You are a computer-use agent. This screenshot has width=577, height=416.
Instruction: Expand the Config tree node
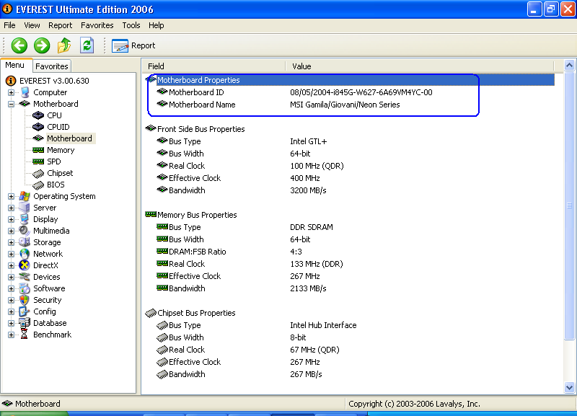click(11, 312)
